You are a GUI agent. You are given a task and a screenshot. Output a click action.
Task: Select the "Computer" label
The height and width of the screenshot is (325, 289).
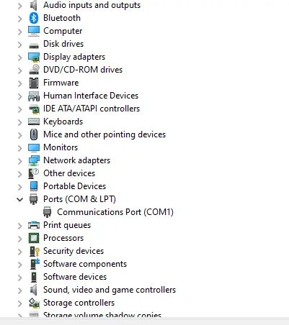pos(63,31)
